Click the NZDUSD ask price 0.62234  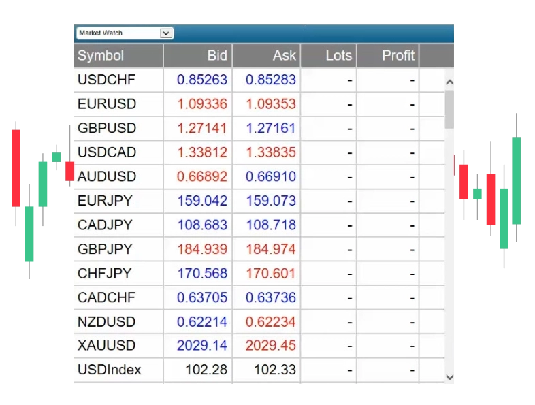coord(271,321)
